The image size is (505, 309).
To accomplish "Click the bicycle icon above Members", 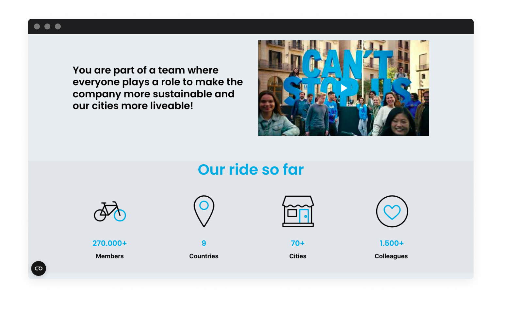I will tap(110, 211).
